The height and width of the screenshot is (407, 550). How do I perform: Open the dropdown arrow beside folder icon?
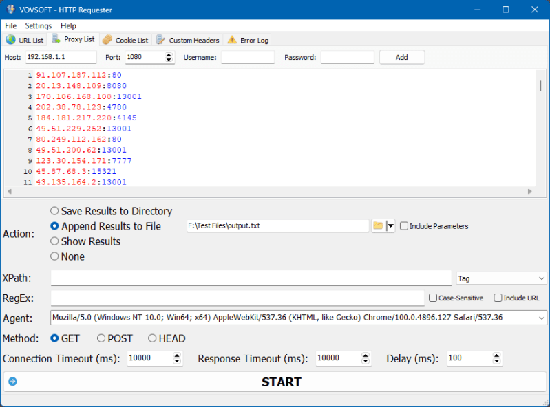(390, 225)
